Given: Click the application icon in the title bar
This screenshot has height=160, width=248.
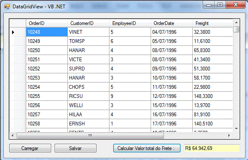Looking at the screenshot, I should [7, 7].
